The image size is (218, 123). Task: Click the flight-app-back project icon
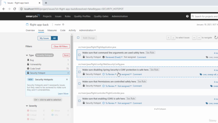[27, 25]
